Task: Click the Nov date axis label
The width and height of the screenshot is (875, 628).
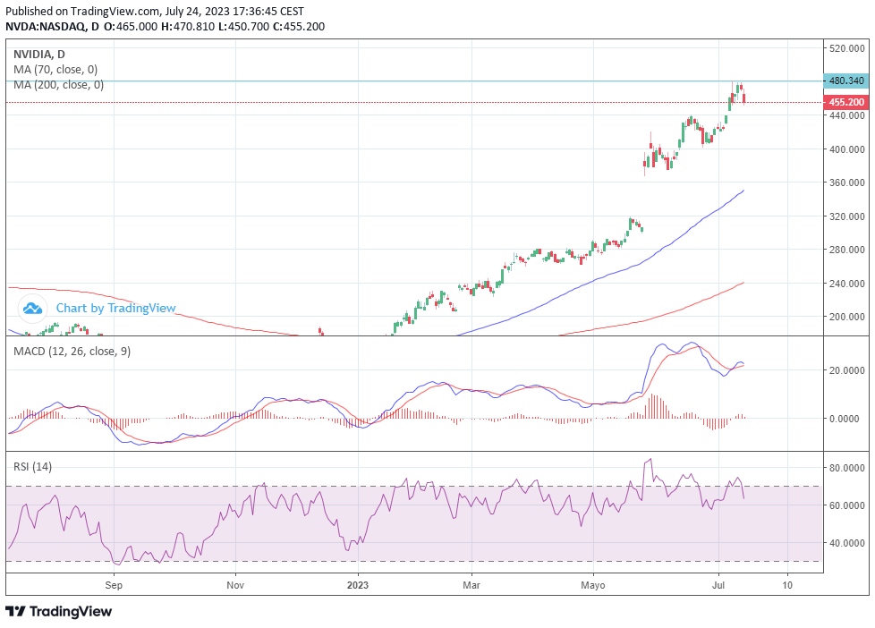Action: 235,585
